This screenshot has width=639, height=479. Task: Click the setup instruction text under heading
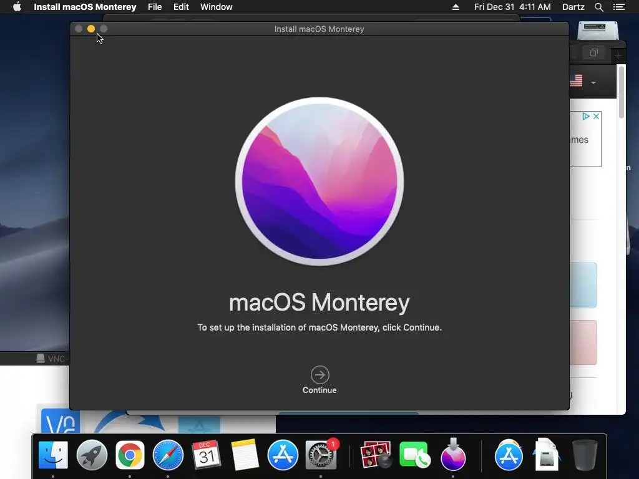(x=319, y=327)
